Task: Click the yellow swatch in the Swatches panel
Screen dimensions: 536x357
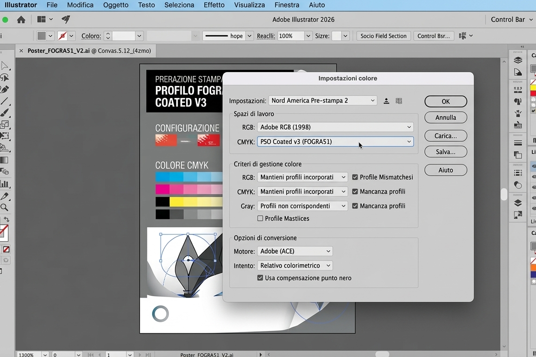Action: (533, 87)
